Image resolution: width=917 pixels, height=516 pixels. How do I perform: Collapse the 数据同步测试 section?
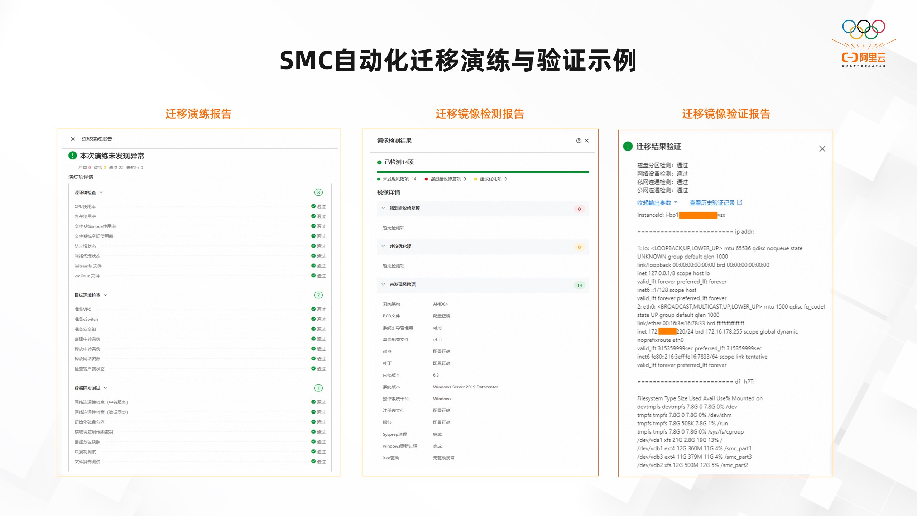pyautogui.click(x=105, y=388)
